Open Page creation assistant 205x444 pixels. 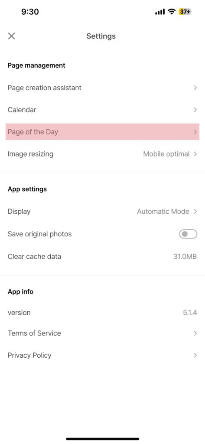[x=102, y=88]
